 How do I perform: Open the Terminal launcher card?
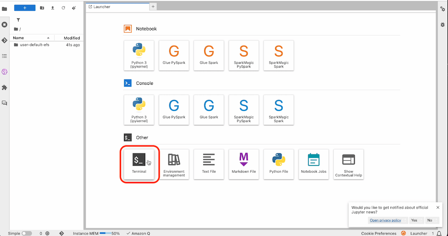coord(139,164)
